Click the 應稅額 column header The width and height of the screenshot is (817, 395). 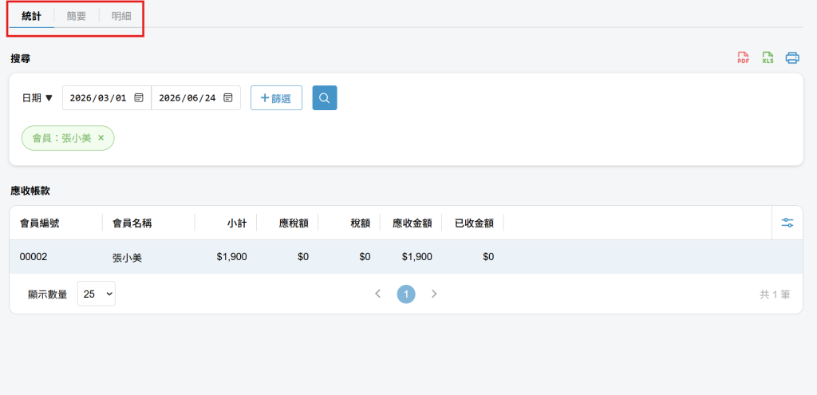pos(294,223)
